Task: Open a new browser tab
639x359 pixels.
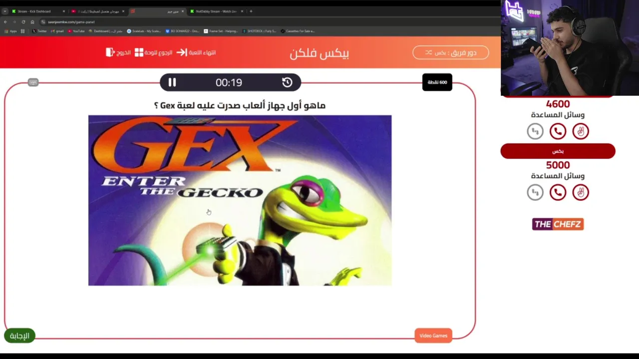Action: [x=251, y=11]
